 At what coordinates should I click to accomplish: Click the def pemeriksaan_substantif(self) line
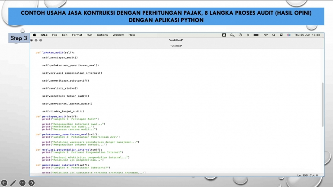point(62,165)
